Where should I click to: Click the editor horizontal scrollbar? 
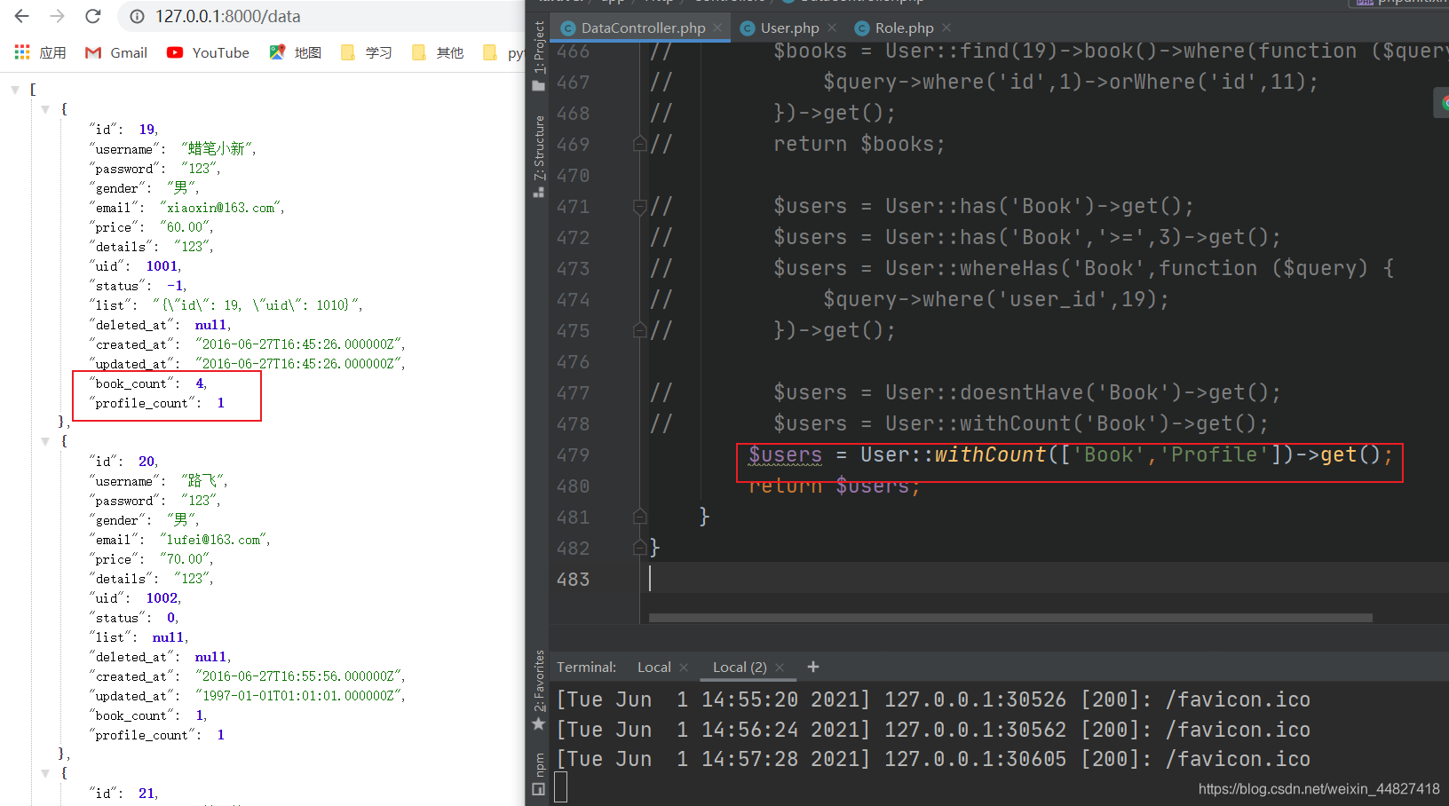(1010, 618)
